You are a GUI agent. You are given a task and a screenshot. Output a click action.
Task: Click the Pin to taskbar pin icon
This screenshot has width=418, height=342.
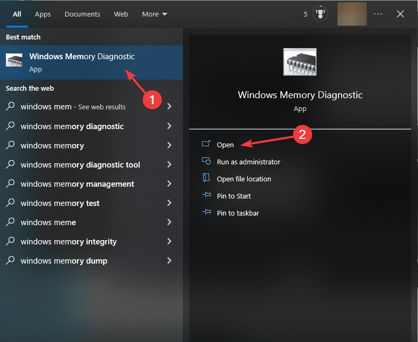click(206, 212)
